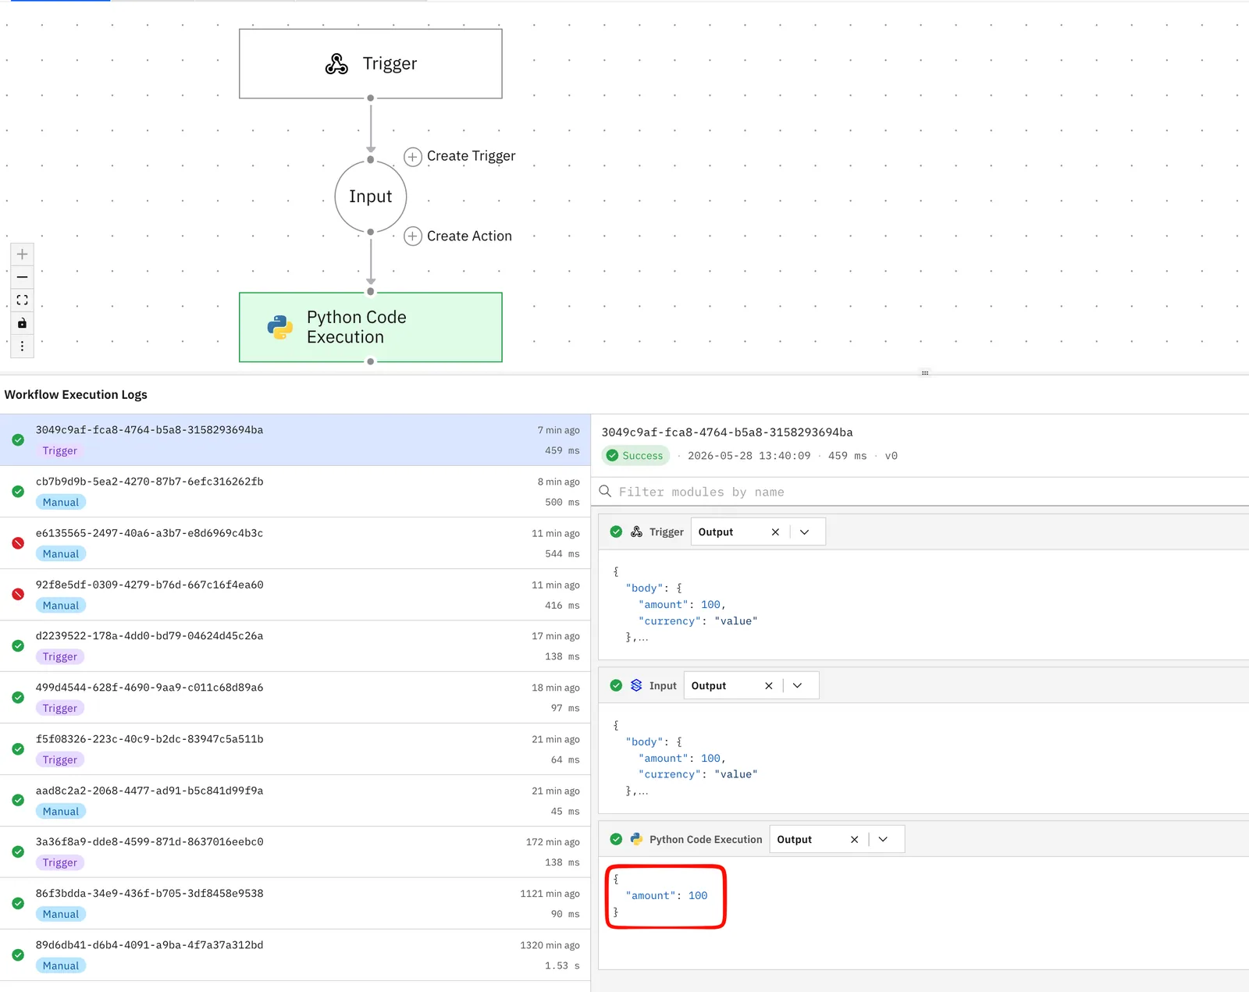This screenshot has height=992, width=1249.
Task: Click the Trigger module webhook icon in details
Action: pos(636,532)
